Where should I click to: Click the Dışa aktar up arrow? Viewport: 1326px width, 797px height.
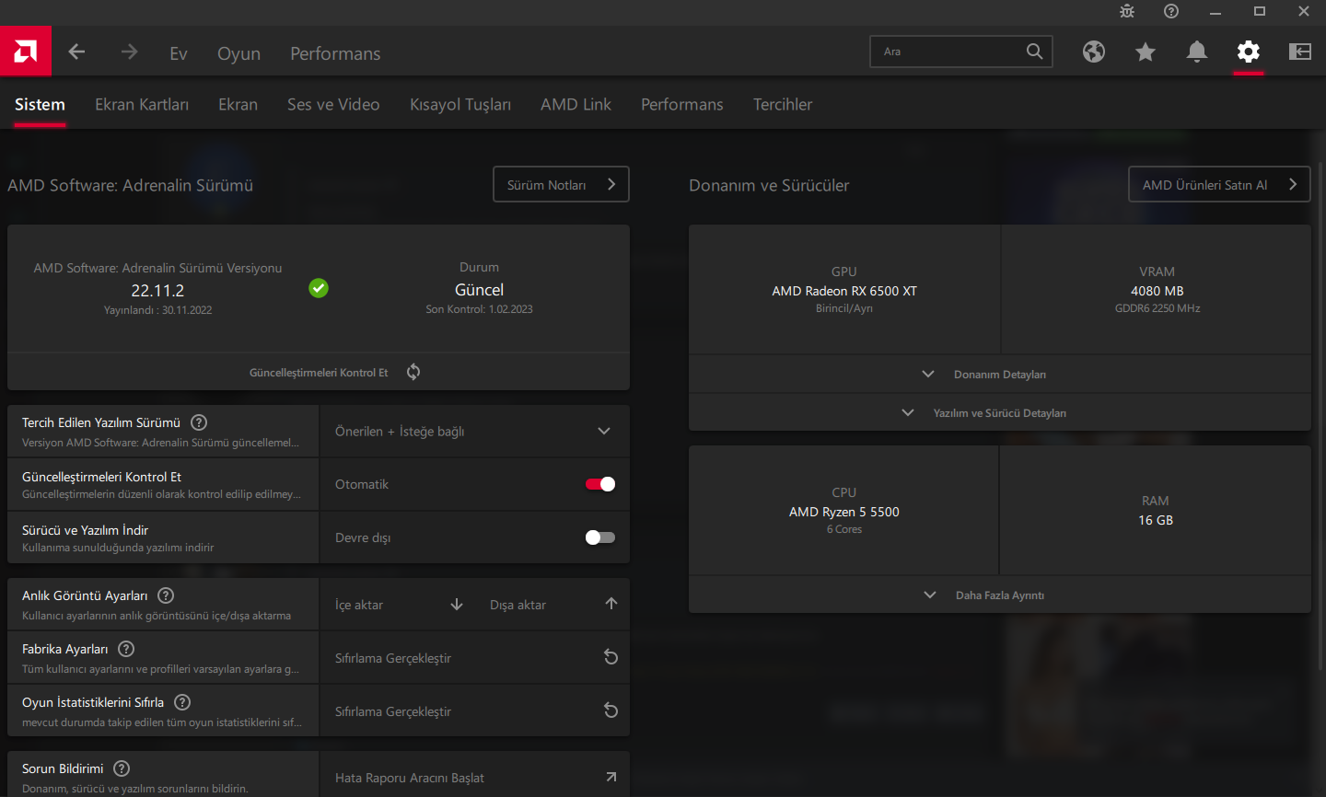tap(611, 604)
